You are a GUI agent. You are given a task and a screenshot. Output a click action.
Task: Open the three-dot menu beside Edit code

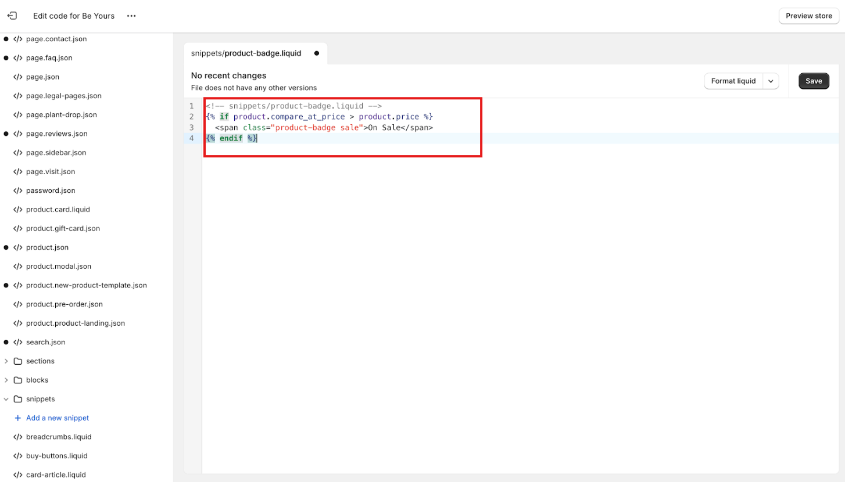[x=131, y=16]
